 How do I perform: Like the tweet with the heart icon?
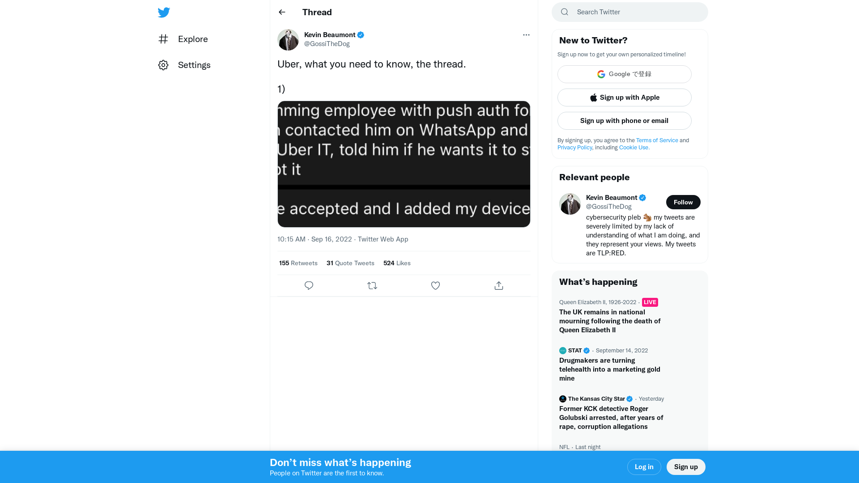[435, 285]
